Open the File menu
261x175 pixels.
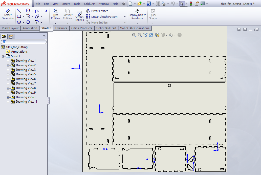coord(38,4)
